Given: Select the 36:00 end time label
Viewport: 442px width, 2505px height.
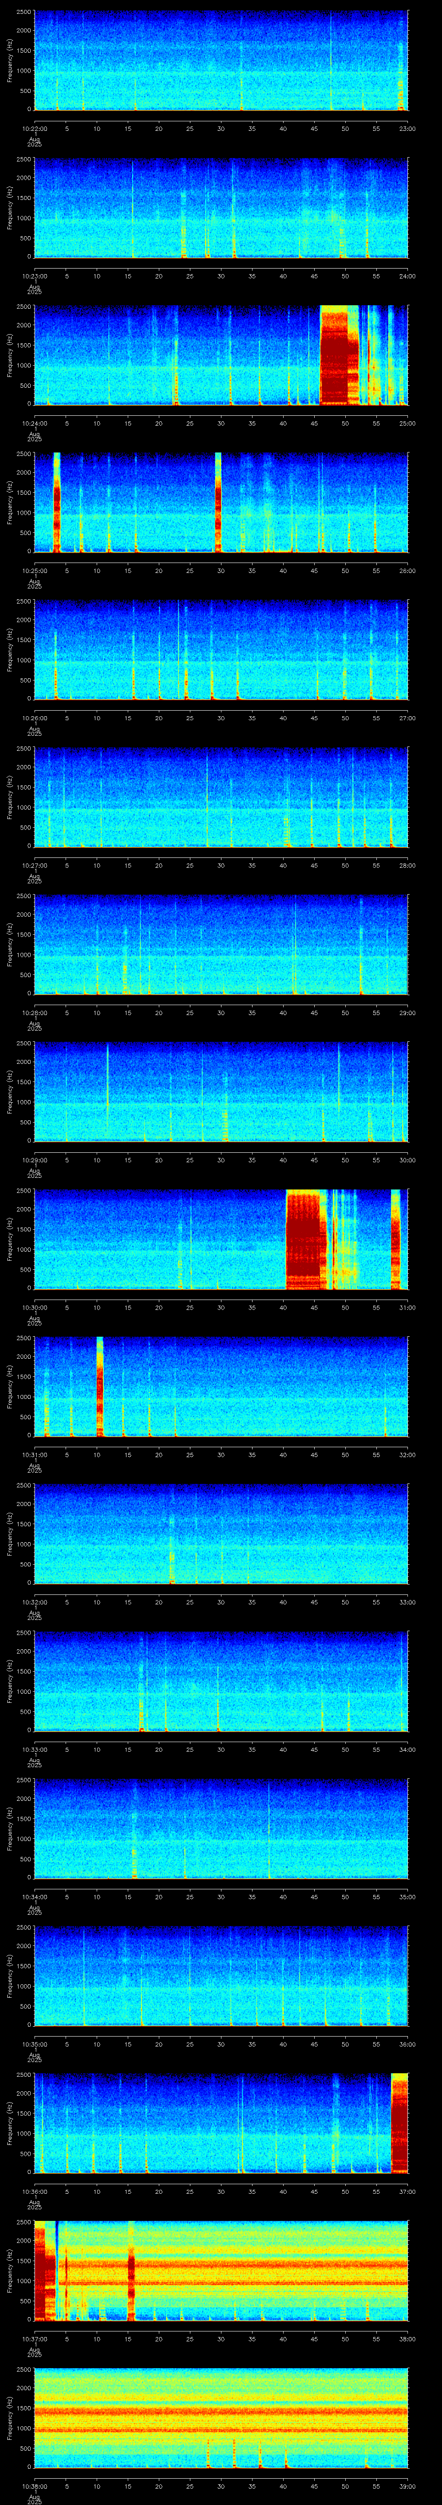Looking at the screenshot, I should [408, 2044].
